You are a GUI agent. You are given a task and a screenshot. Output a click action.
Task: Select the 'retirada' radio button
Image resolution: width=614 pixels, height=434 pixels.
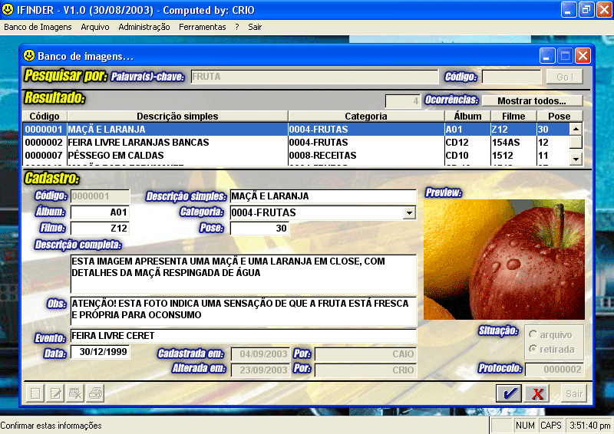(533, 350)
